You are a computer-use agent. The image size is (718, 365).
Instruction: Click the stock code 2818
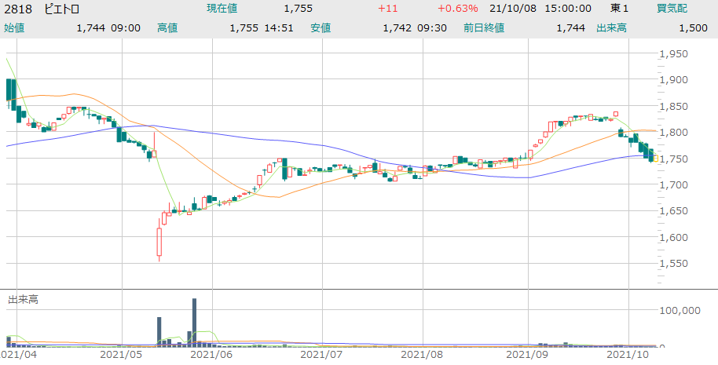point(19,9)
